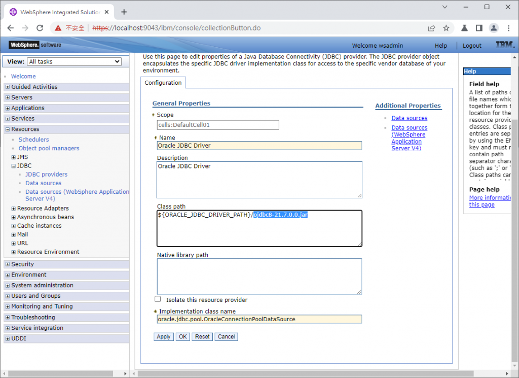Expand Guided Activities section

[x=8, y=87]
